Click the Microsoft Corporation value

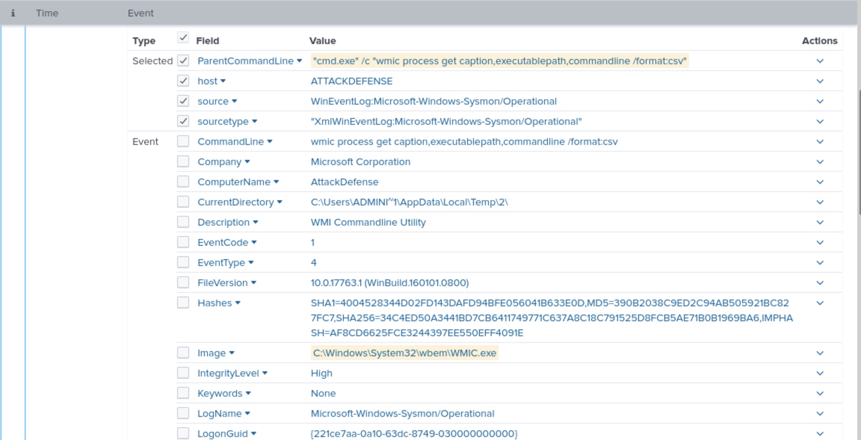coord(361,162)
